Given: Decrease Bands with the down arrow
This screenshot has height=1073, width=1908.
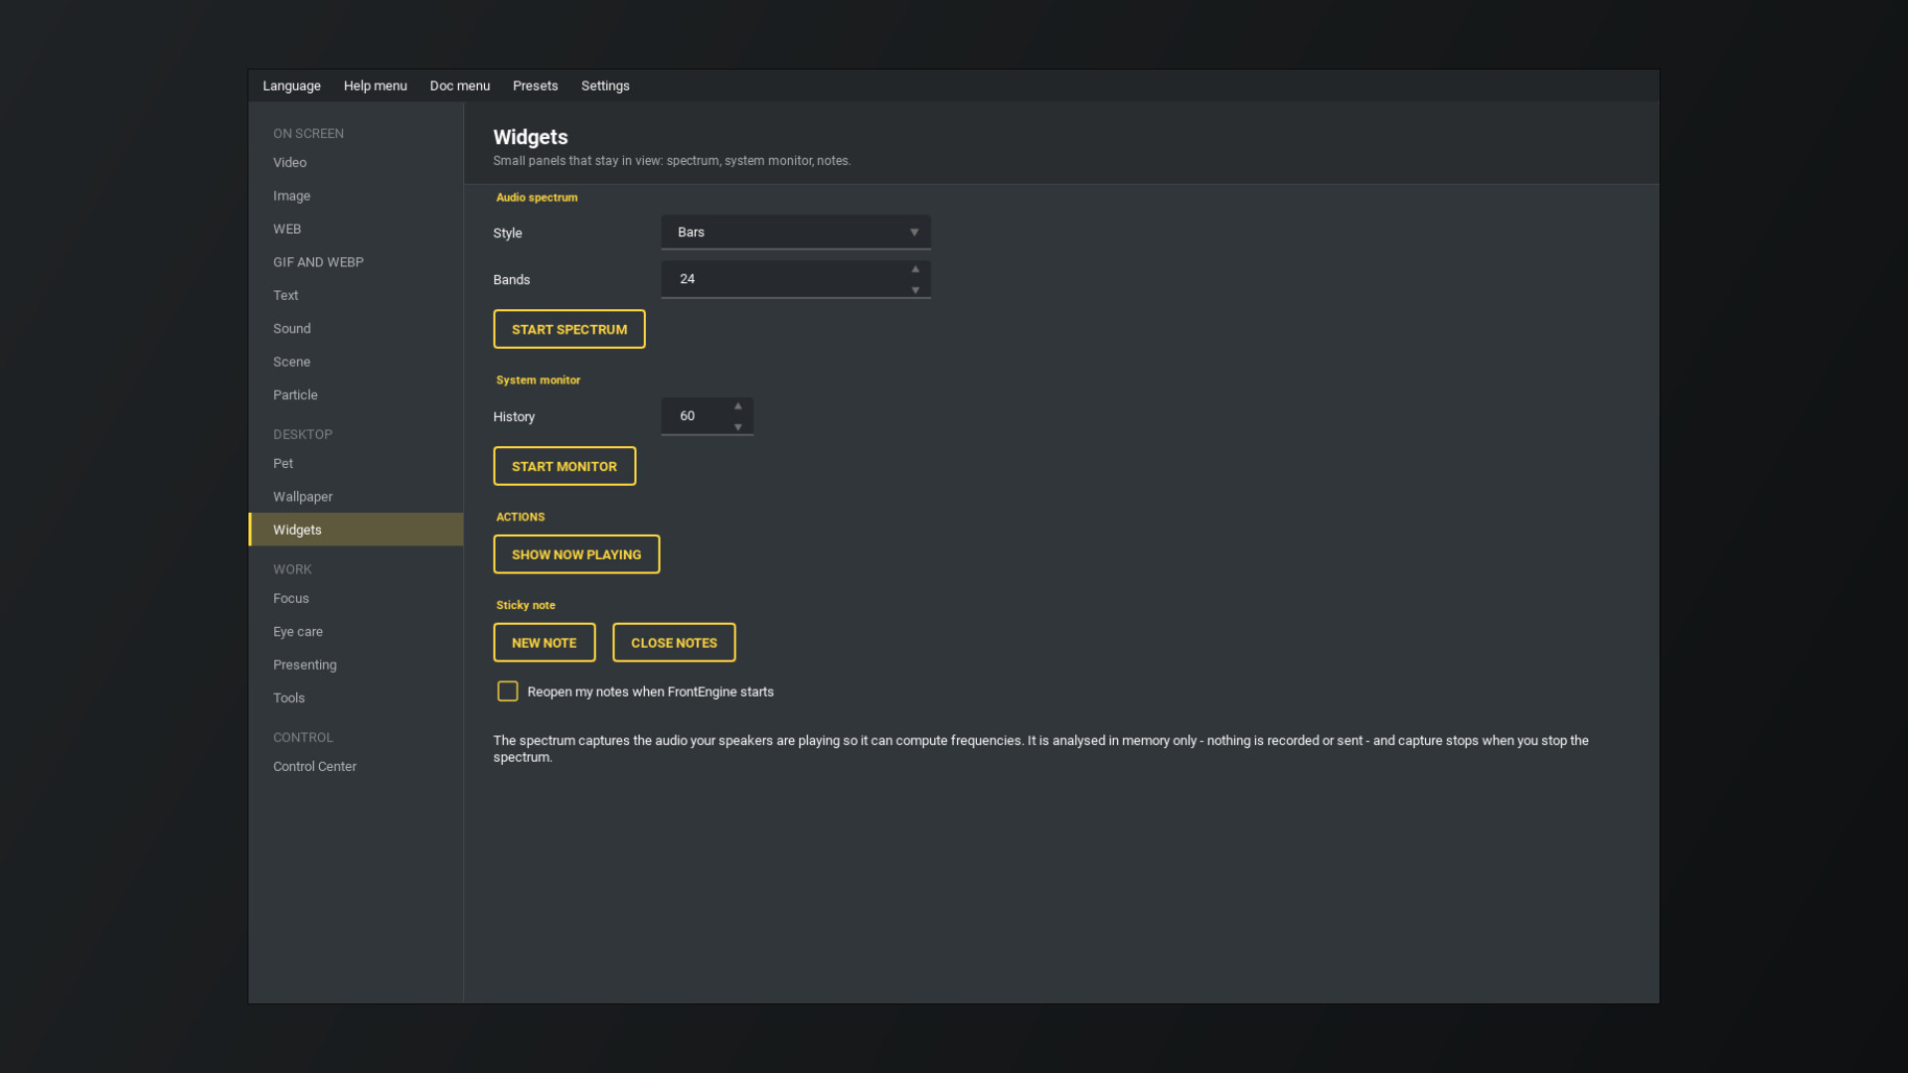Looking at the screenshot, I should click(x=915, y=290).
